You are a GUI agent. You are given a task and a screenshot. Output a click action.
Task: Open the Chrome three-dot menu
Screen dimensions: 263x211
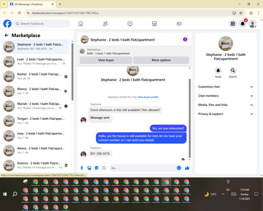pyautogui.click(x=258, y=13)
